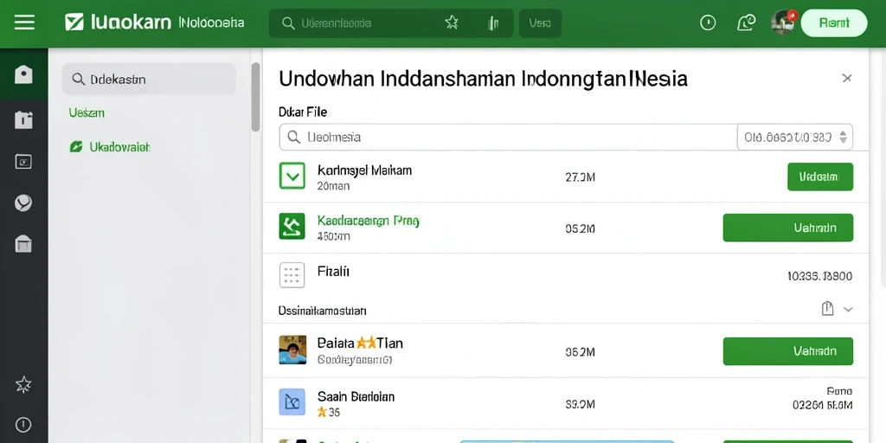Click the sidebar vertical scrollbar

255,97
